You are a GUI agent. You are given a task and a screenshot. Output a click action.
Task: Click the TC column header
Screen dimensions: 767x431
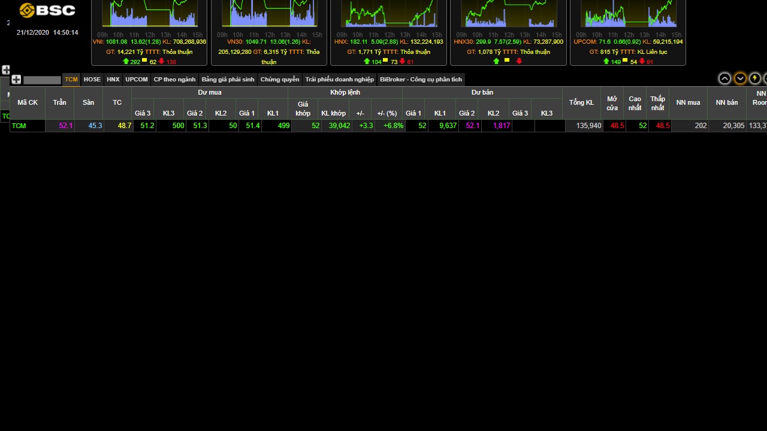117,102
